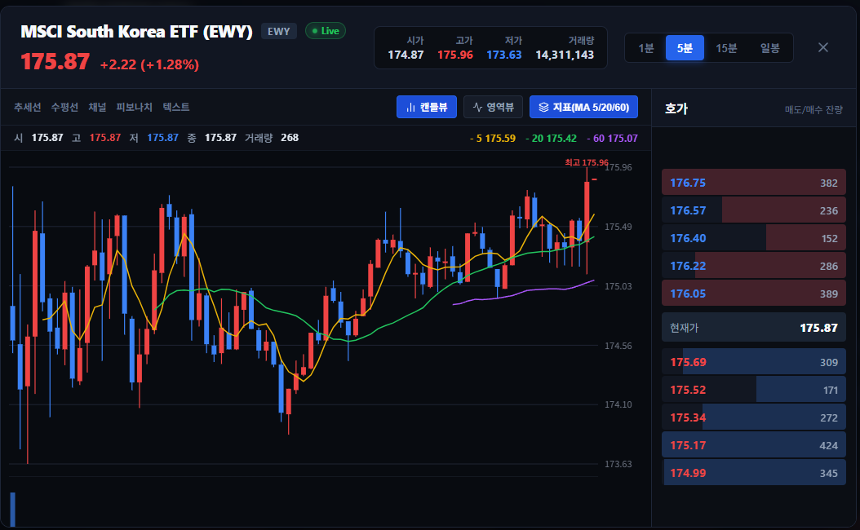Select ask price 176.05 row
This screenshot has height=530, width=860.
754,294
